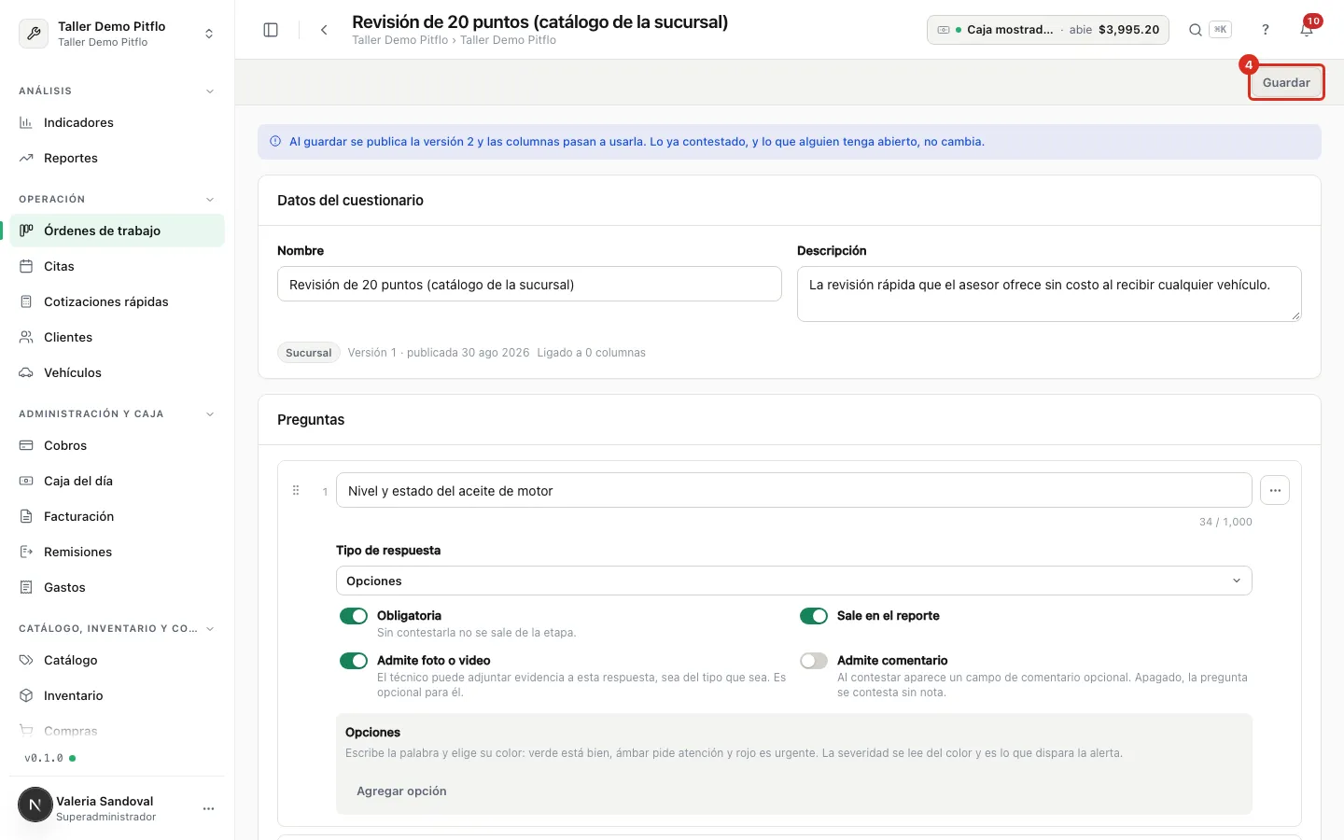Focus the Nombre input field
The width and height of the screenshot is (1344, 840).
point(529,284)
